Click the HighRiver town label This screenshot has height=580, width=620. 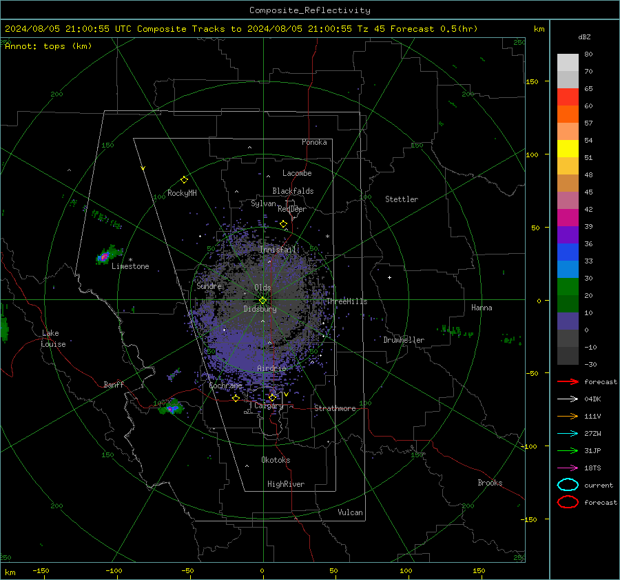[x=286, y=484]
